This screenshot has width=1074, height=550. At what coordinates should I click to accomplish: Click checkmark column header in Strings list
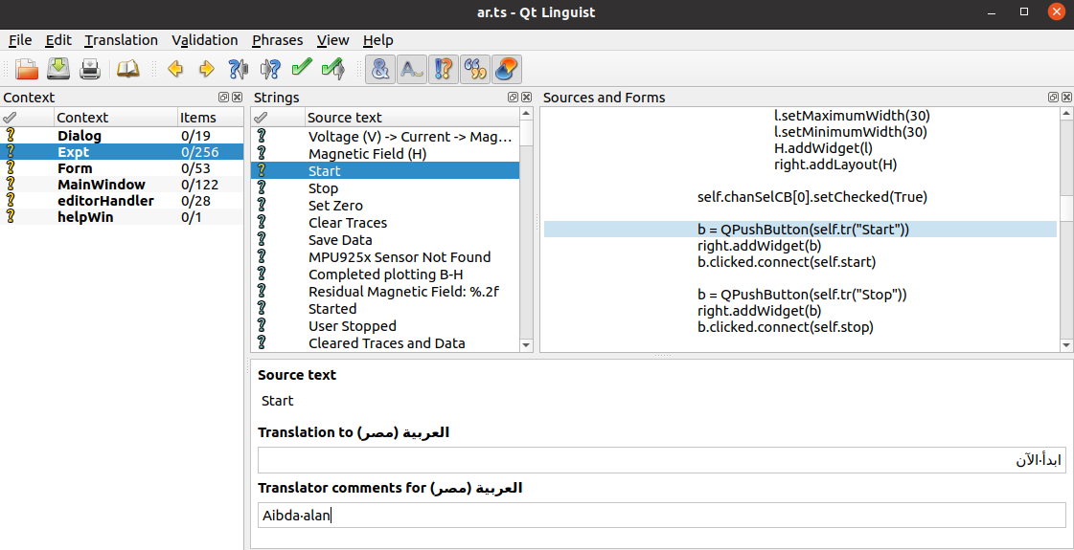(278, 118)
